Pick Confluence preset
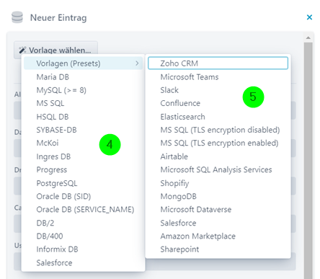 [218, 103]
